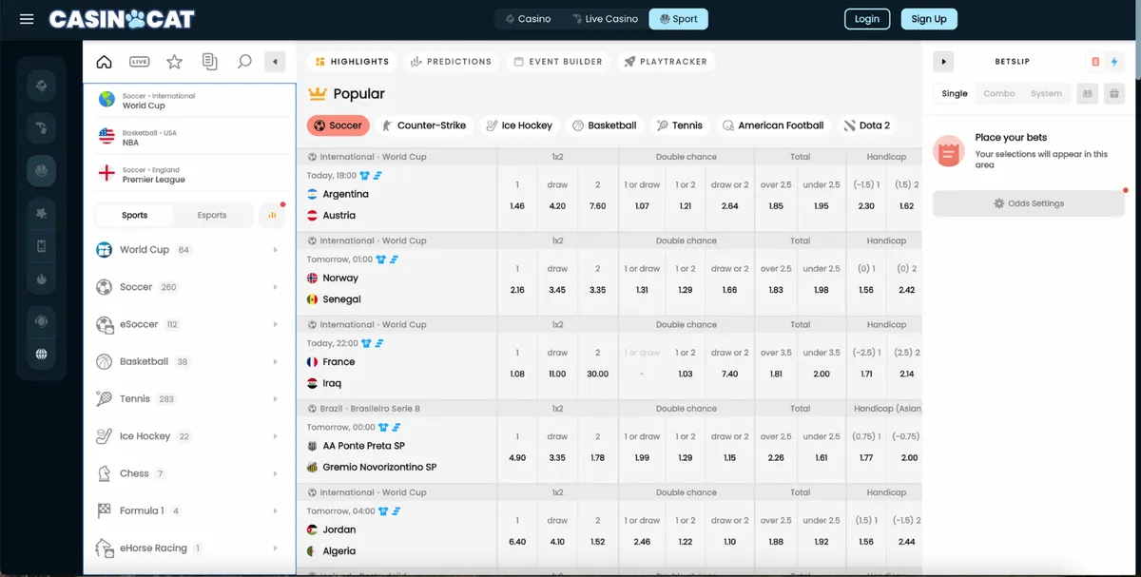This screenshot has height=577, width=1141.
Task: Bet on Argentina win at 1.46
Action: (517, 195)
